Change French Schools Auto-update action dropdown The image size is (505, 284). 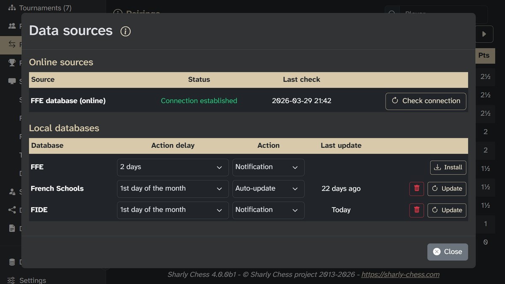click(268, 188)
